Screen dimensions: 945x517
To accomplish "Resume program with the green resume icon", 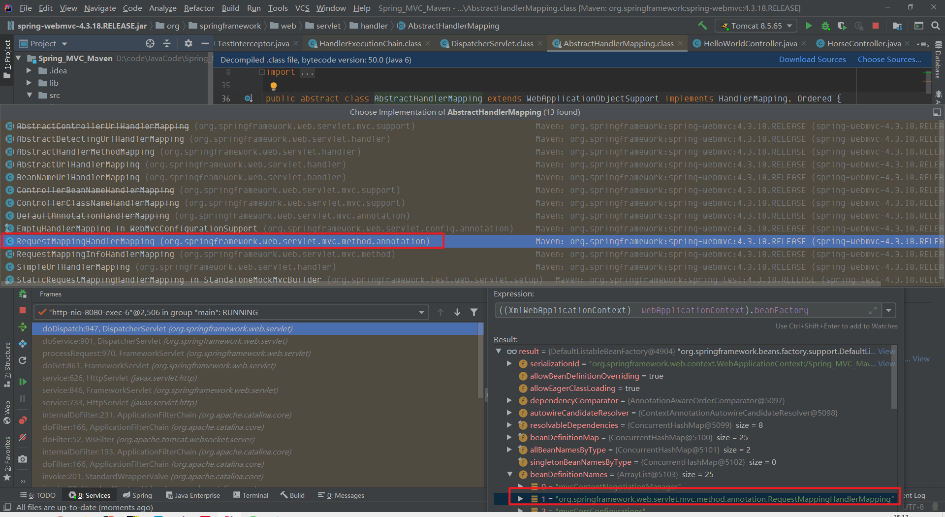I will tap(23, 382).
